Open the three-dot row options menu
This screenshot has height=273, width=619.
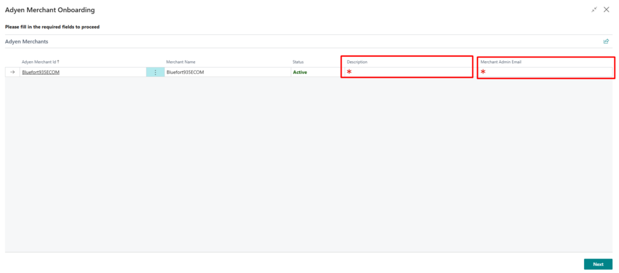(x=155, y=72)
